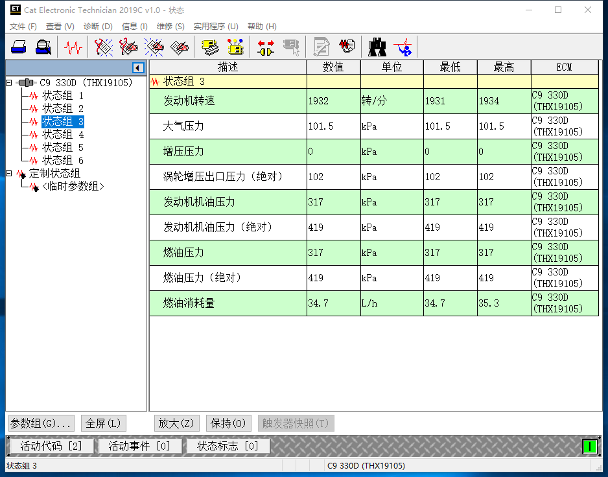Select the 燃油消耗量 row description
Viewport: 608px width, 477px height.
coord(228,303)
